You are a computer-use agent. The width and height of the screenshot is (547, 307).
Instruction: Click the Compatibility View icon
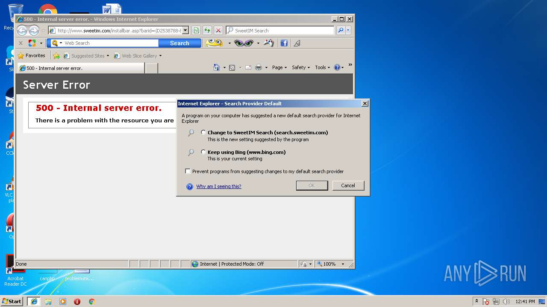pyautogui.click(x=196, y=30)
